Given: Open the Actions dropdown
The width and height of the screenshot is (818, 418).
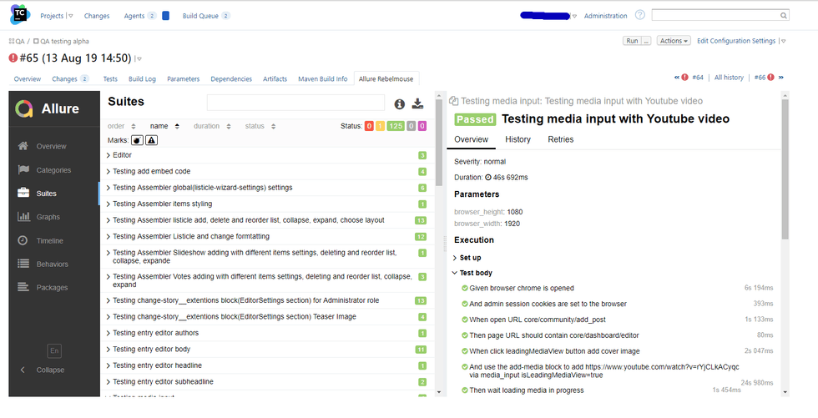Looking at the screenshot, I should point(673,41).
